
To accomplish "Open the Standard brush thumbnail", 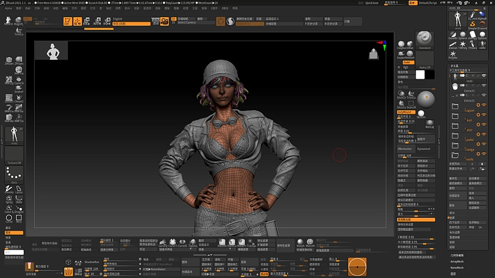I will [x=424, y=40].
